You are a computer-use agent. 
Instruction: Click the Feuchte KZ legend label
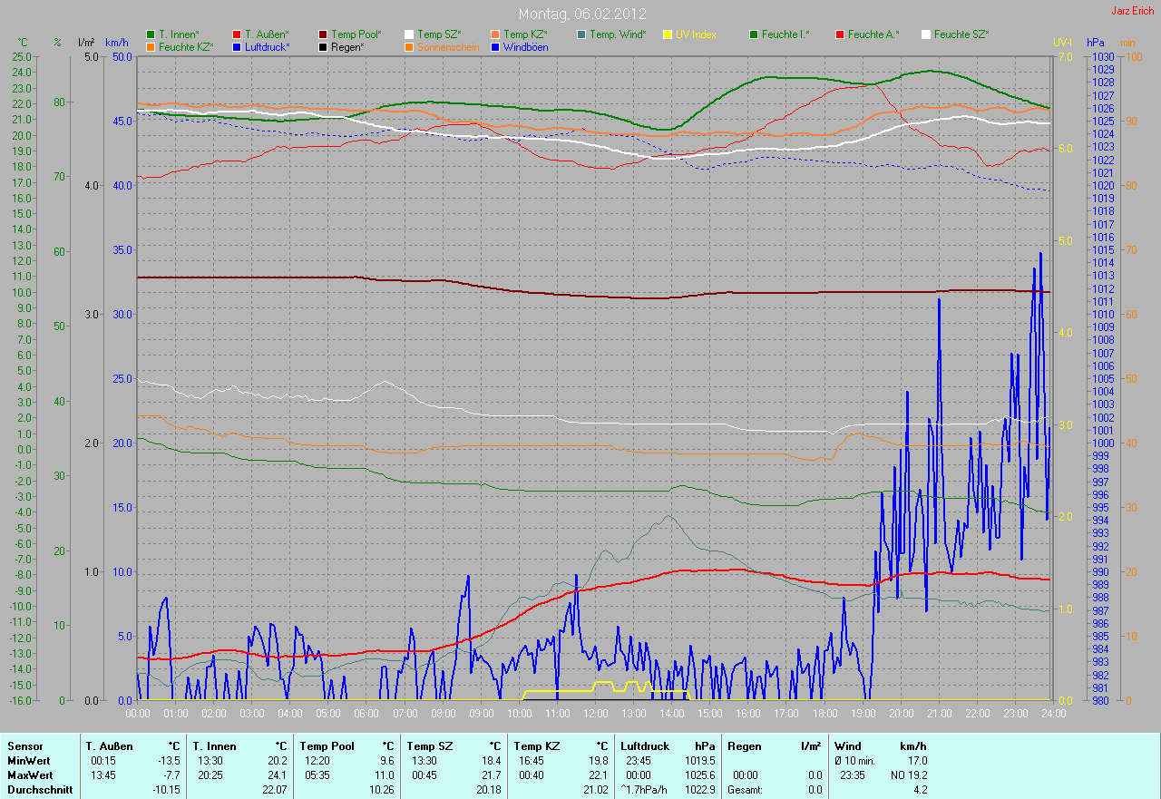186,46
